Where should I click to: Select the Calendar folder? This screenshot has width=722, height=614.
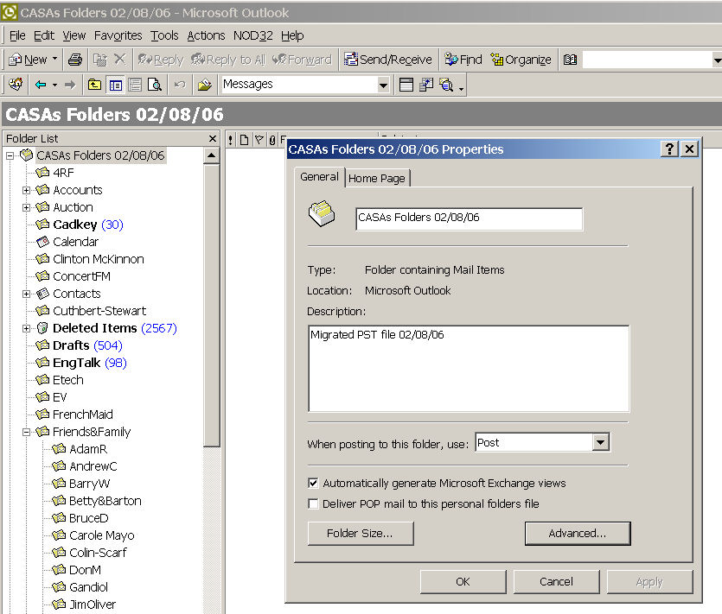click(x=75, y=242)
